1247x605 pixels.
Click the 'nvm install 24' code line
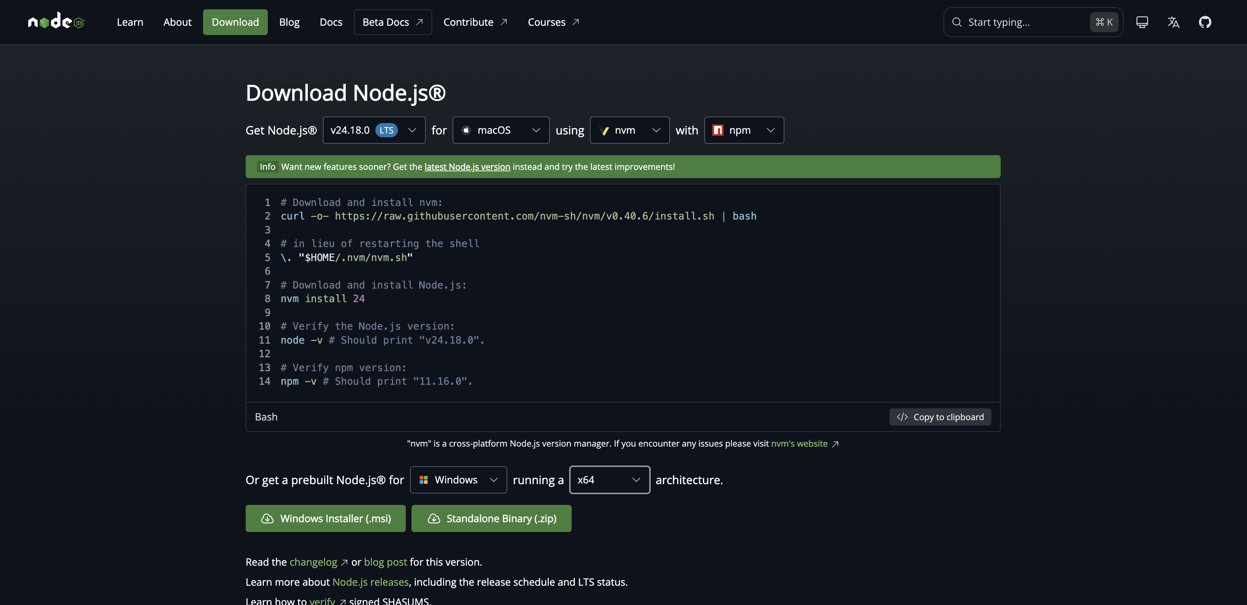[323, 299]
